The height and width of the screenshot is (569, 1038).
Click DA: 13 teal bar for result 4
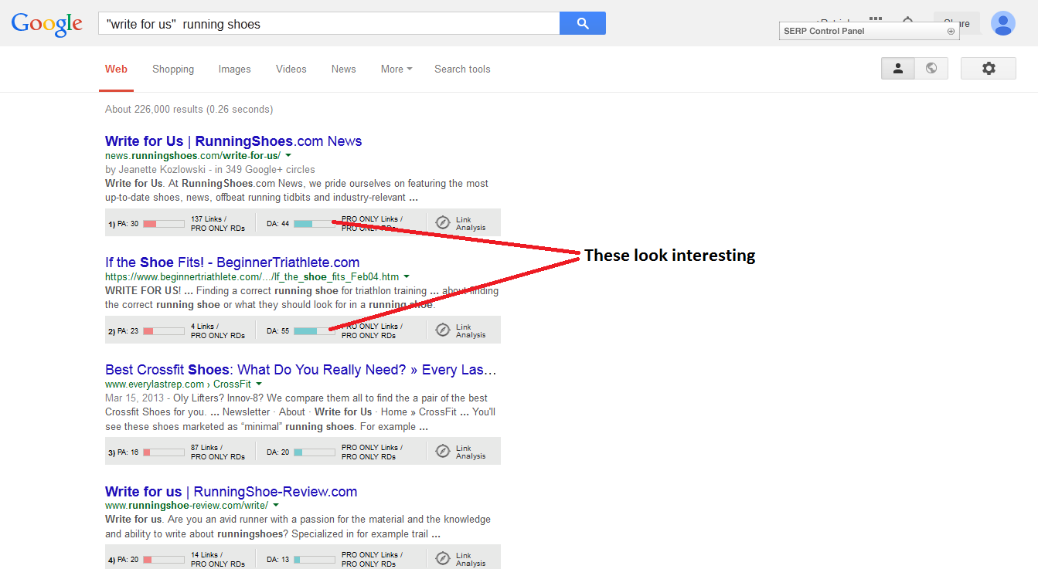(314, 560)
